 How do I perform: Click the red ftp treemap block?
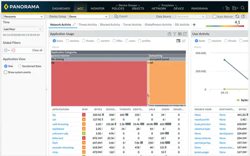tap(99, 83)
